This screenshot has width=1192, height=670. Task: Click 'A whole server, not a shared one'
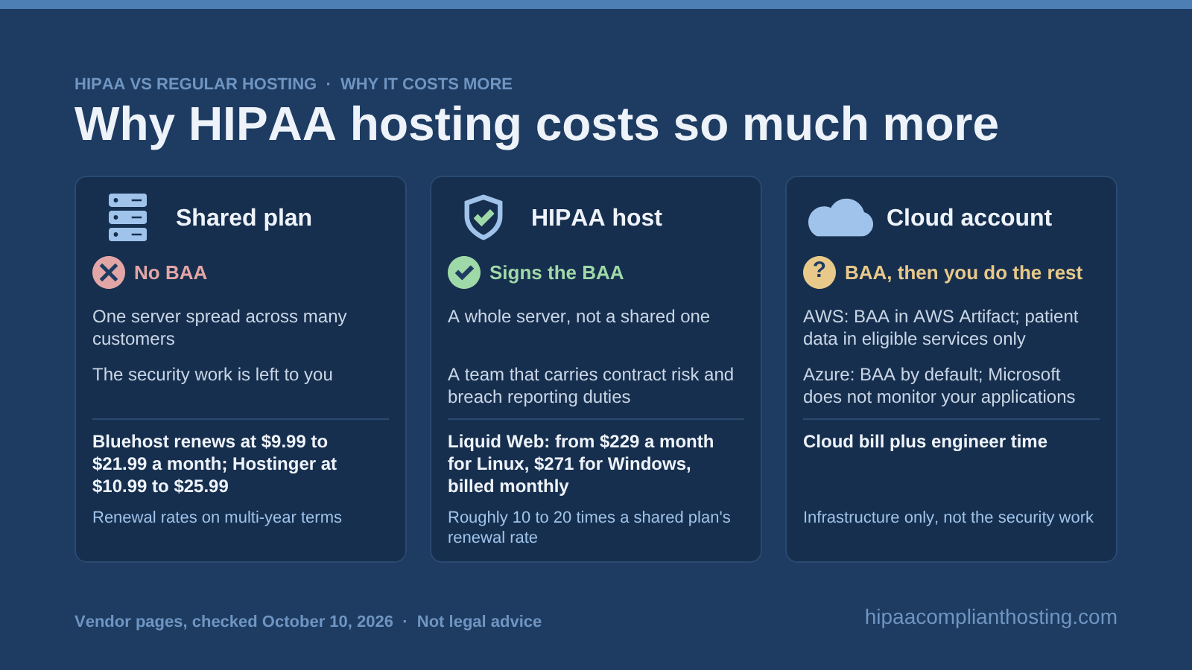point(579,316)
